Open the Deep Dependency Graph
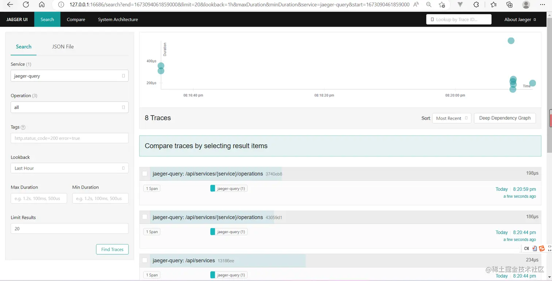The width and height of the screenshot is (552, 281). [505, 118]
